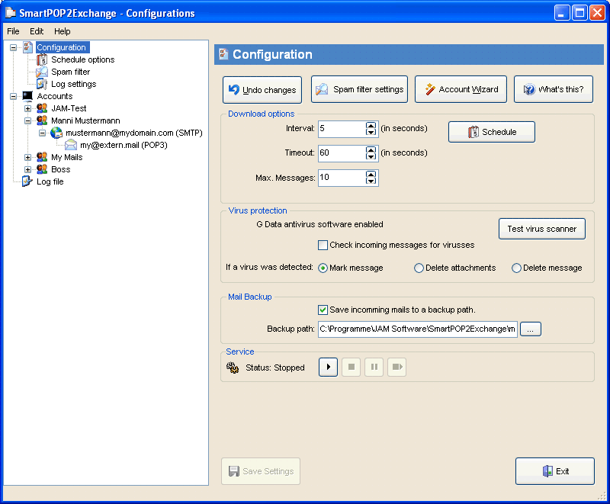This screenshot has height=504, width=610.
Task: Click the My Mails users icon
Action: pyautogui.click(x=42, y=157)
